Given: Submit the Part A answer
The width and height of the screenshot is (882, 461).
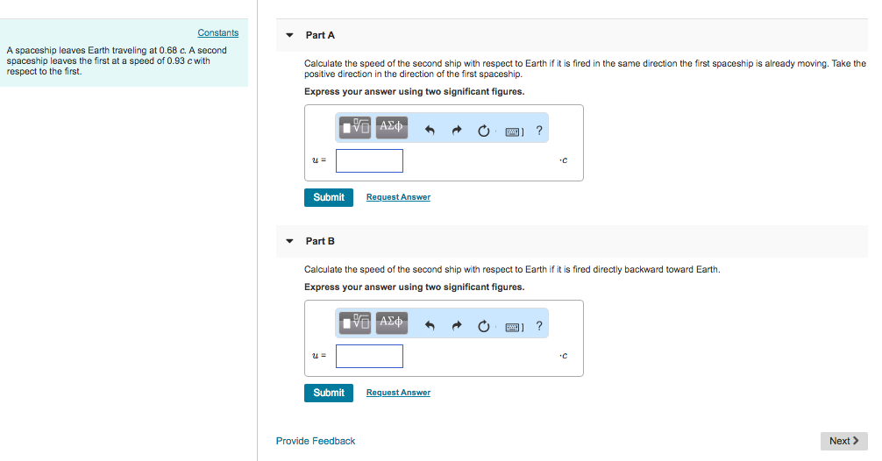Looking at the screenshot, I should tap(329, 197).
